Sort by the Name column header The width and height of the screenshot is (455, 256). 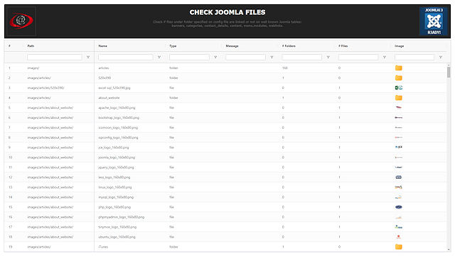pyautogui.click(x=102, y=46)
